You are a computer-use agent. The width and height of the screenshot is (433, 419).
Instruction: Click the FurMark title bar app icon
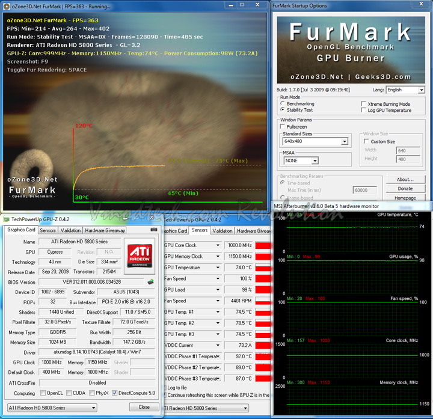[7, 6]
